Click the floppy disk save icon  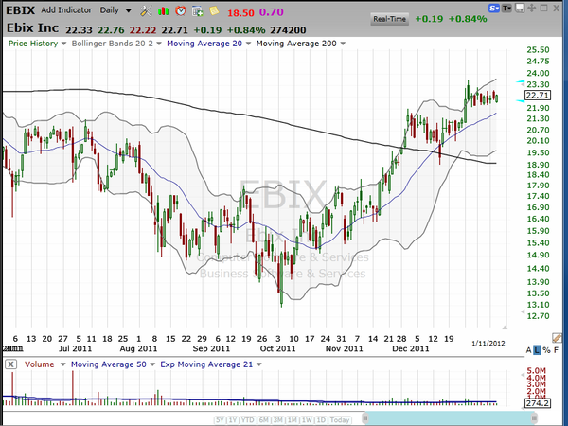[520, 8]
